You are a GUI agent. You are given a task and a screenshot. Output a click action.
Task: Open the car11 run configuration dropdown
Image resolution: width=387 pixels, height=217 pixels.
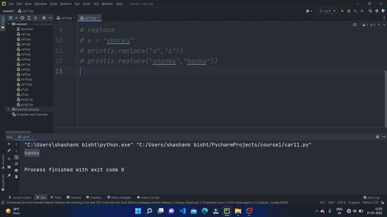coord(328,11)
